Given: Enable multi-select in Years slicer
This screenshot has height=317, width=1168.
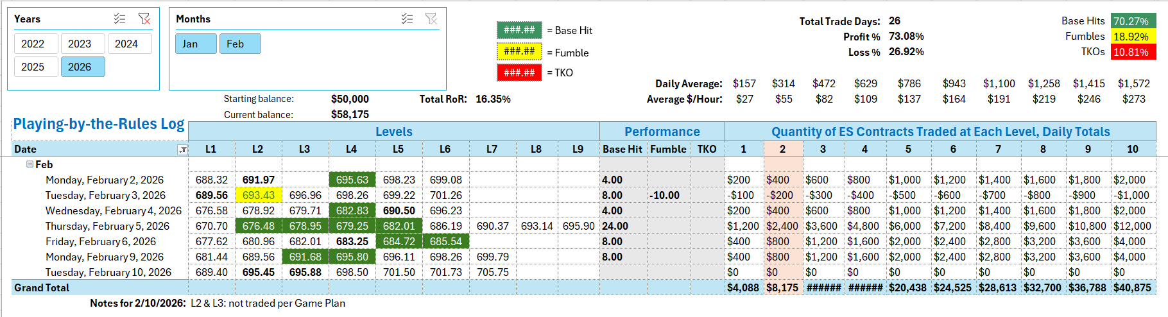Looking at the screenshot, I should click(x=119, y=19).
